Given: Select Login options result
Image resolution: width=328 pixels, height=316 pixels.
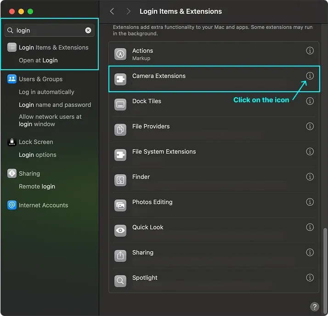Looking at the screenshot, I should [38, 155].
